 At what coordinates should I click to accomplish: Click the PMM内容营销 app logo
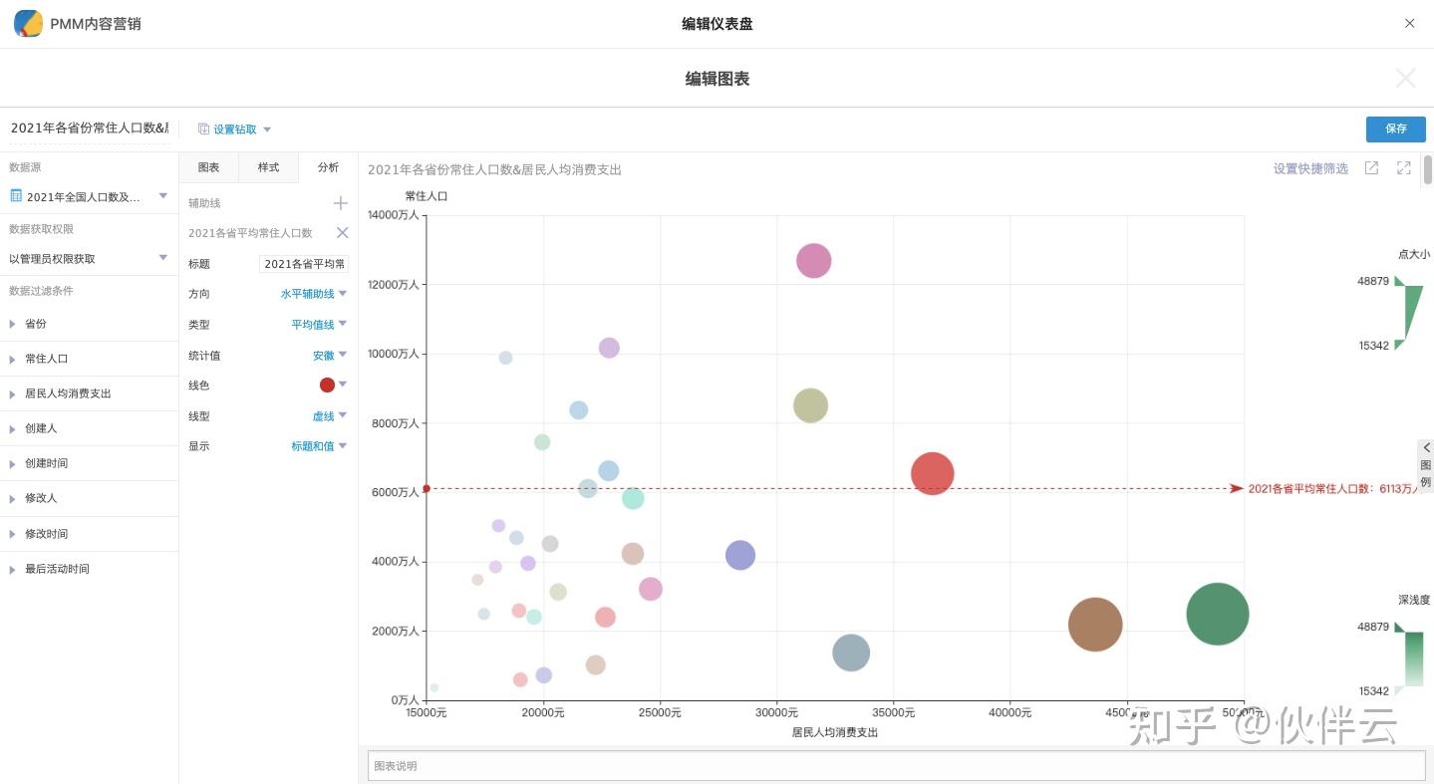tap(28, 22)
